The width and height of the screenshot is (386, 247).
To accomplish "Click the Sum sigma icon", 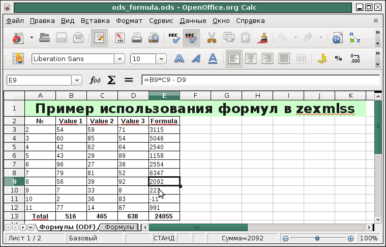I will click(111, 80).
